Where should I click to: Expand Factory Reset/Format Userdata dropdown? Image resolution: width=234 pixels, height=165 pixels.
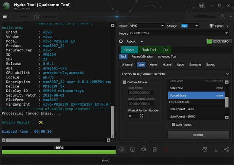point(175,74)
